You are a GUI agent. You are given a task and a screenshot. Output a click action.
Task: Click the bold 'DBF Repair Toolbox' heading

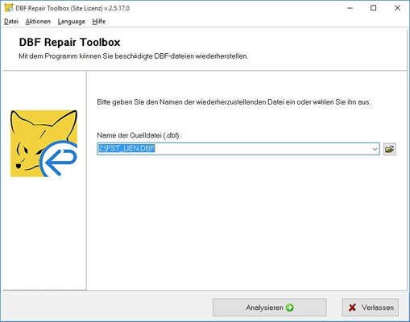[x=69, y=43]
